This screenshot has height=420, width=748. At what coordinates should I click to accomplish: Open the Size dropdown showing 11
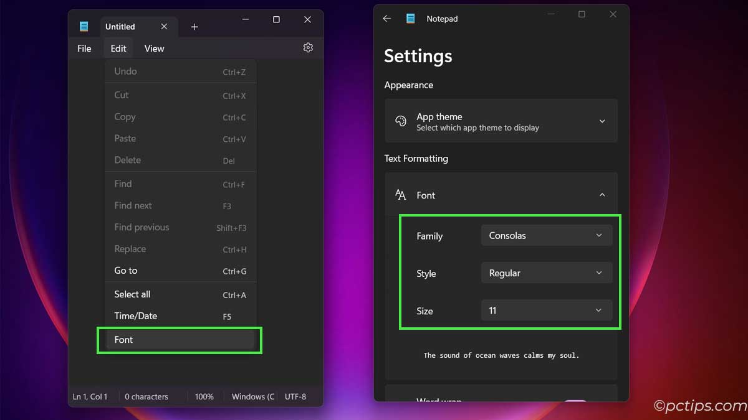pyautogui.click(x=546, y=310)
